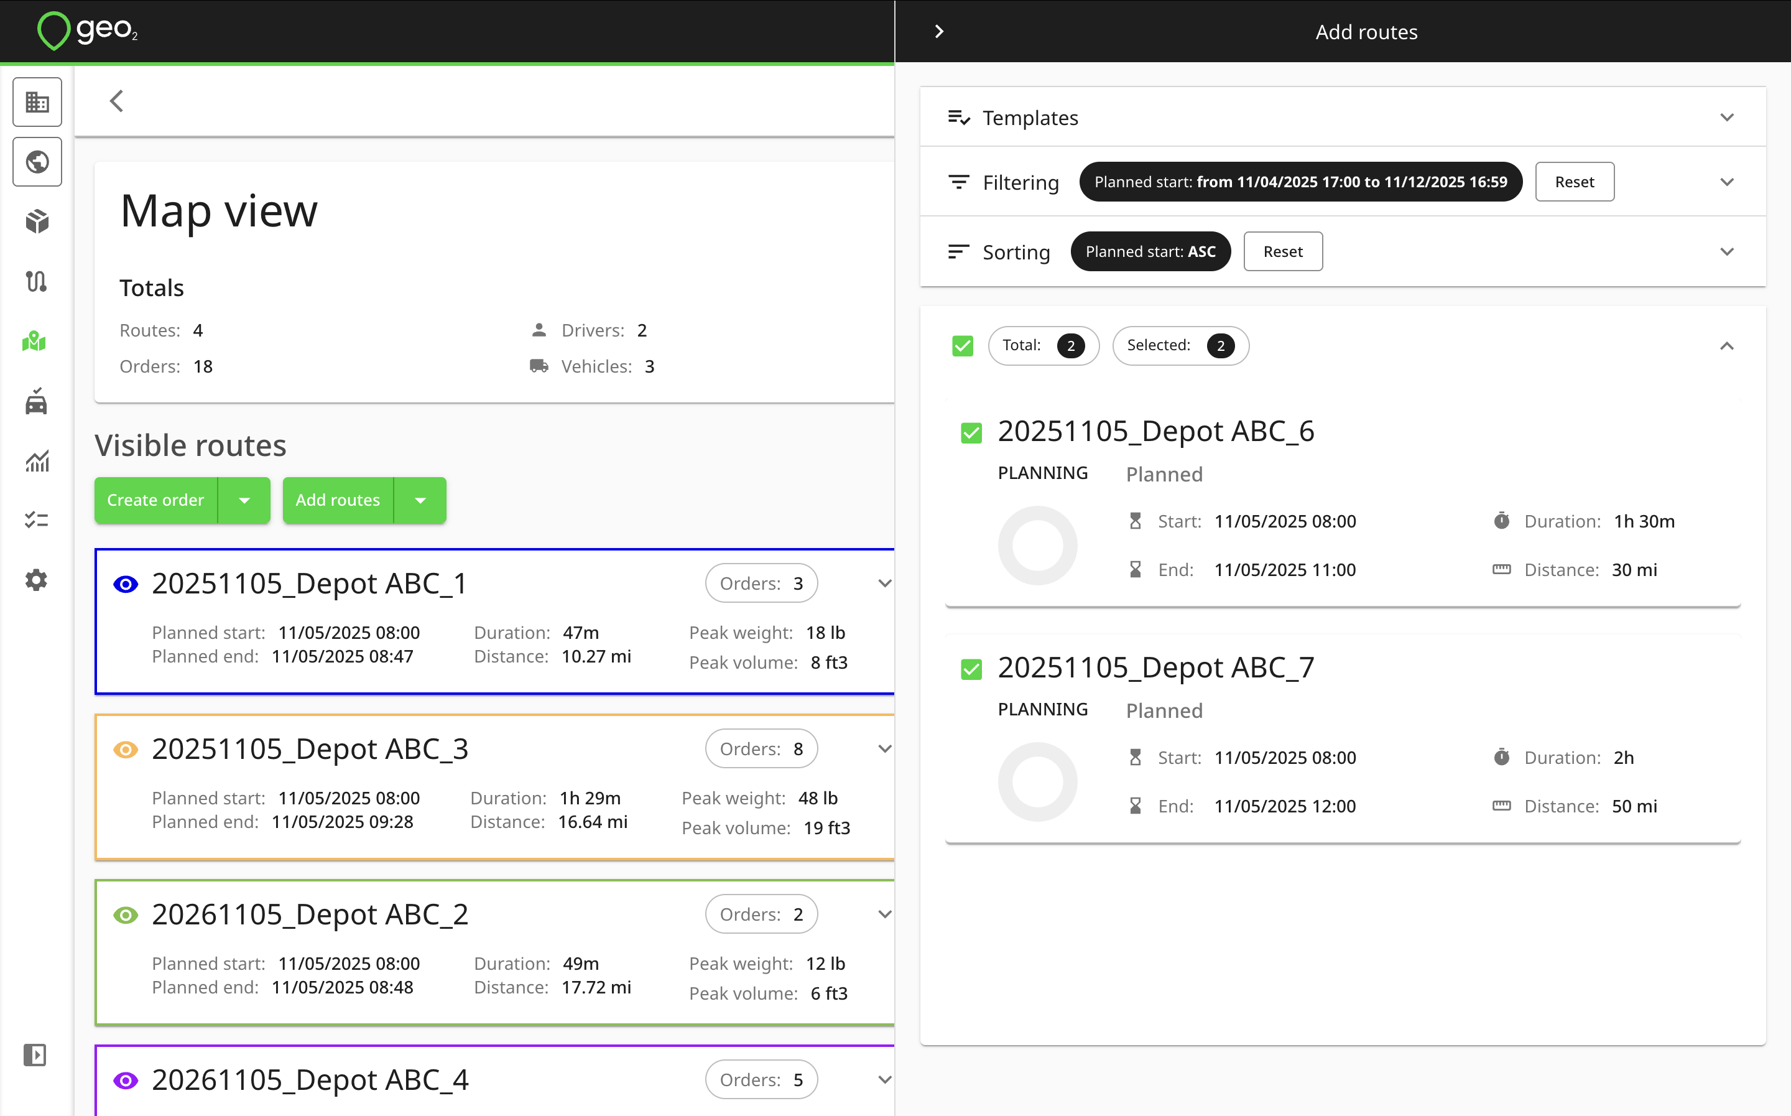Click the Orders: 3 badge
The image size is (1791, 1116).
[x=761, y=583]
